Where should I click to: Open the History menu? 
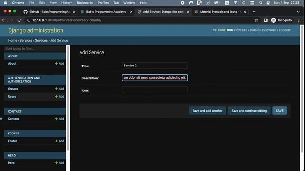click(x=67, y=3)
